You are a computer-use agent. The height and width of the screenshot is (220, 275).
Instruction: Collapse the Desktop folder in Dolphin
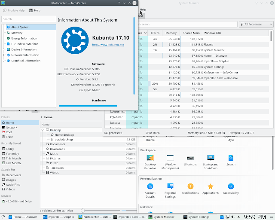pos(43,130)
